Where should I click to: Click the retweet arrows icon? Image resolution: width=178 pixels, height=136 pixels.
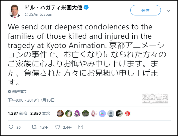34,127
